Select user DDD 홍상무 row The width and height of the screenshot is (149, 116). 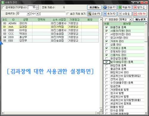click(x=50, y=37)
